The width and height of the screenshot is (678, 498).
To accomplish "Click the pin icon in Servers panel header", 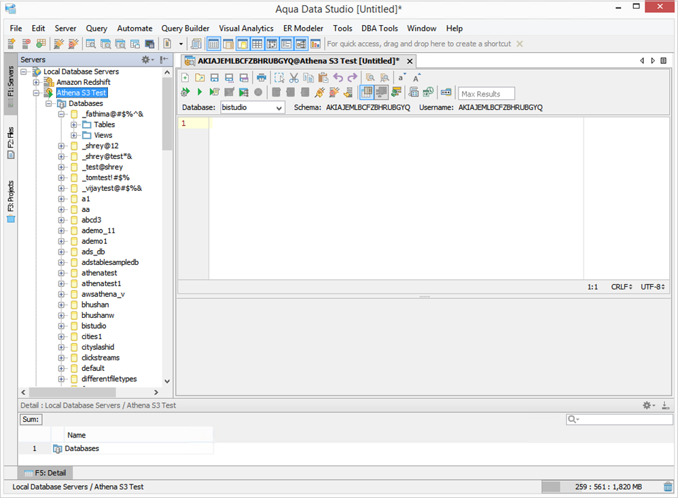I will point(164,60).
